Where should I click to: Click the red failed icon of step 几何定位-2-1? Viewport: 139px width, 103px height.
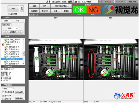click(6, 49)
